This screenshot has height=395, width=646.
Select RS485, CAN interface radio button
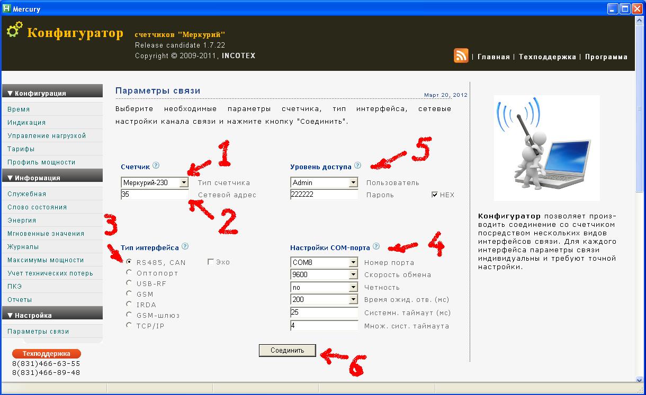point(129,262)
